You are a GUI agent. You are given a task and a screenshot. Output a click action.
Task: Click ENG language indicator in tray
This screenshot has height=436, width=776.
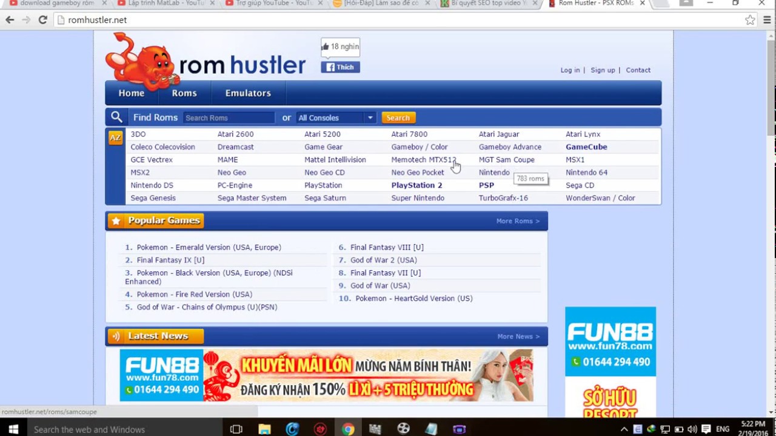(x=722, y=429)
